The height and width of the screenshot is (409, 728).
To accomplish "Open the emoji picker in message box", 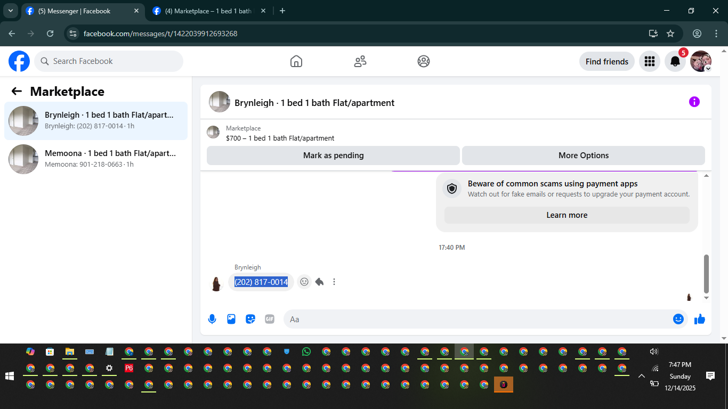I will (x=678, y=319).
